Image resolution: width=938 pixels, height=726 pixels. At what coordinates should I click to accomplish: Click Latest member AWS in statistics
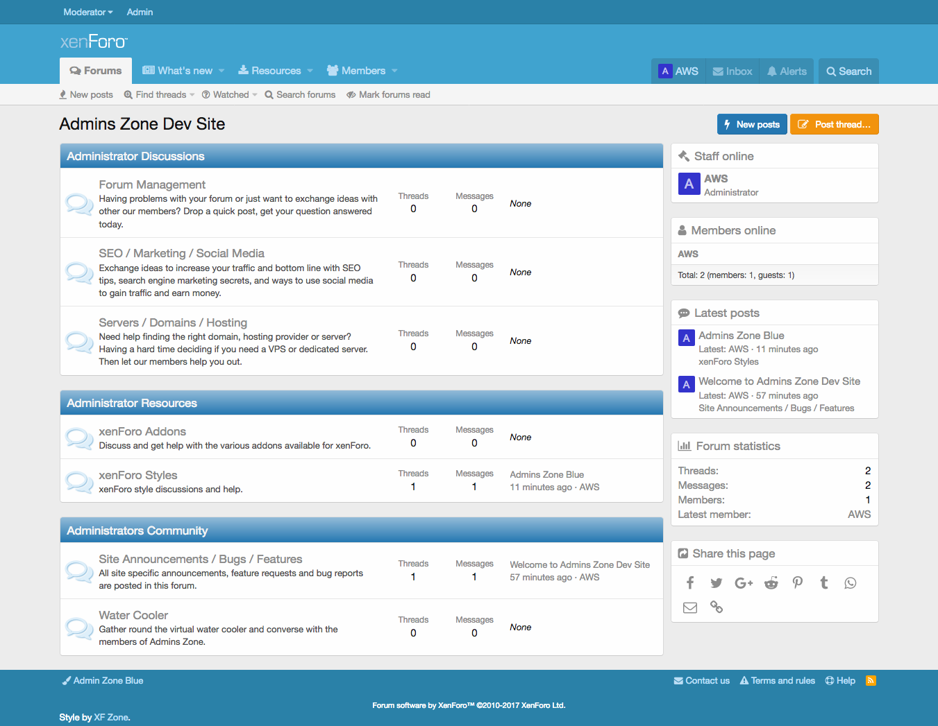click(x=859, y=515)
